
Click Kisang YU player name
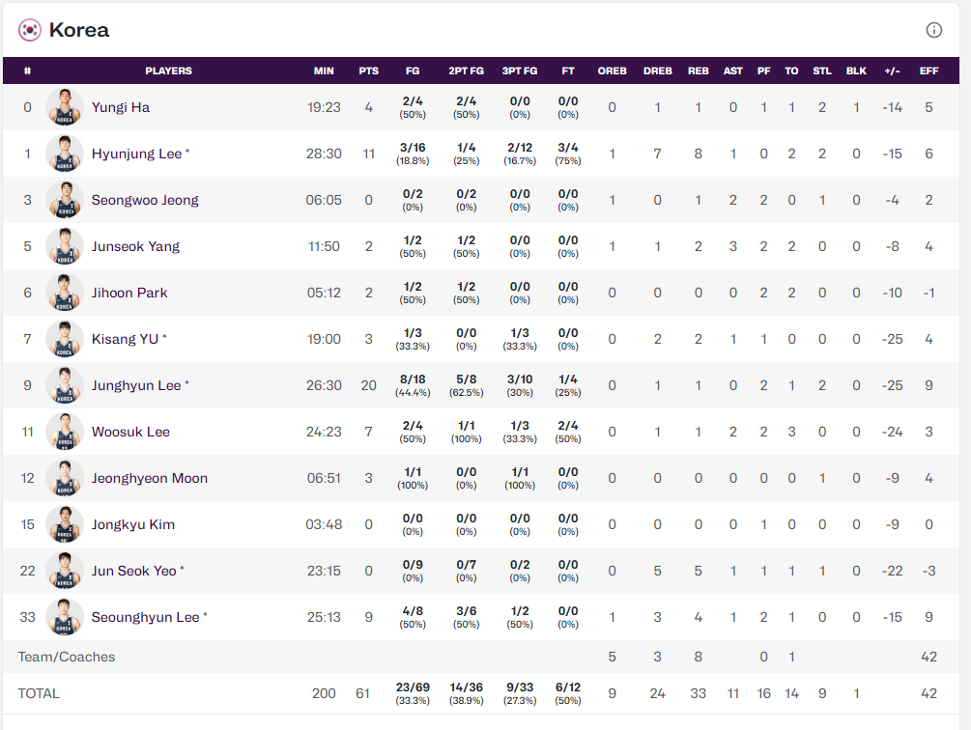point(125,339)
